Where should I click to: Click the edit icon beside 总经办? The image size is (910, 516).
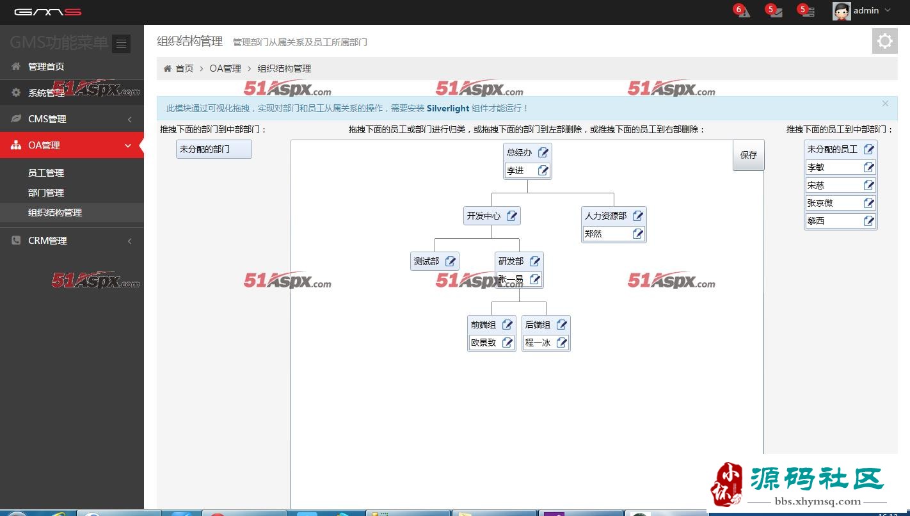543,152
